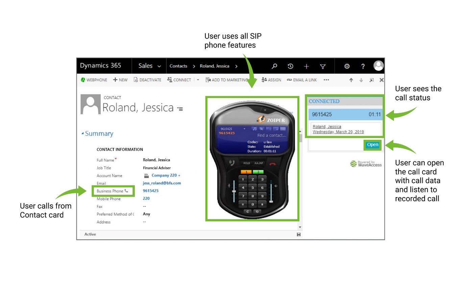Click jess_roland@bfs.com email link
The width and height of the screenshot is (469, 282).
(162, 183)
